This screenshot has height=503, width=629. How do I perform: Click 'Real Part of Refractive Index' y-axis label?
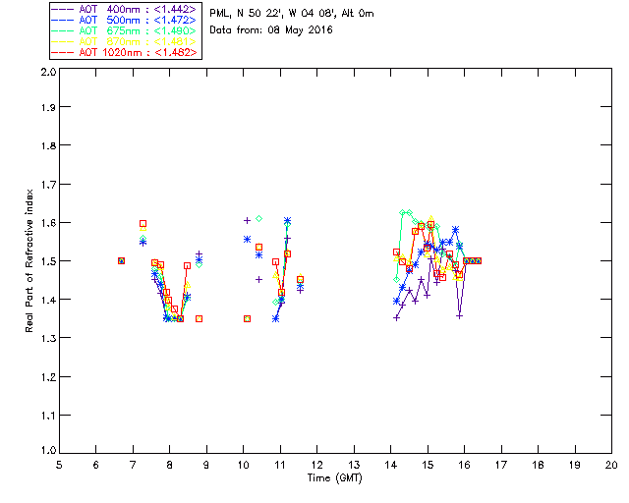29,261
